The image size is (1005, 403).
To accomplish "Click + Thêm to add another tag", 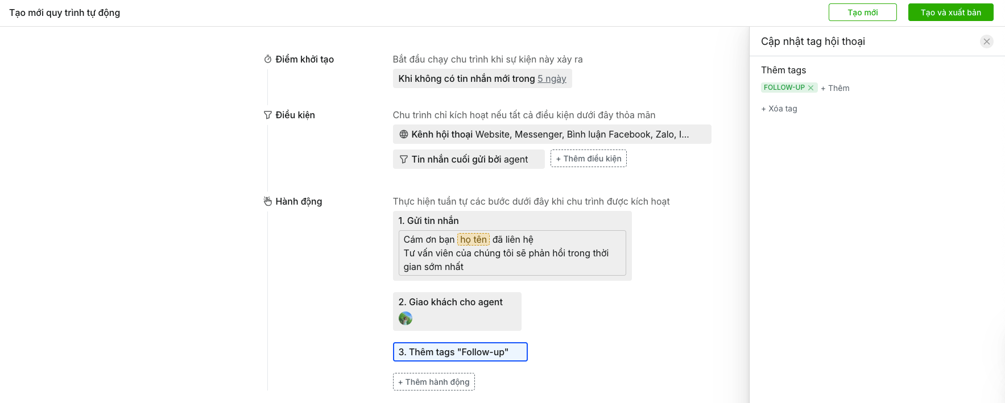I will click(835, 88).
